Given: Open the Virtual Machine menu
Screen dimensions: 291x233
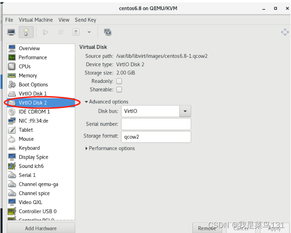Looking at the screenshot, I should [x=36, y=20].
